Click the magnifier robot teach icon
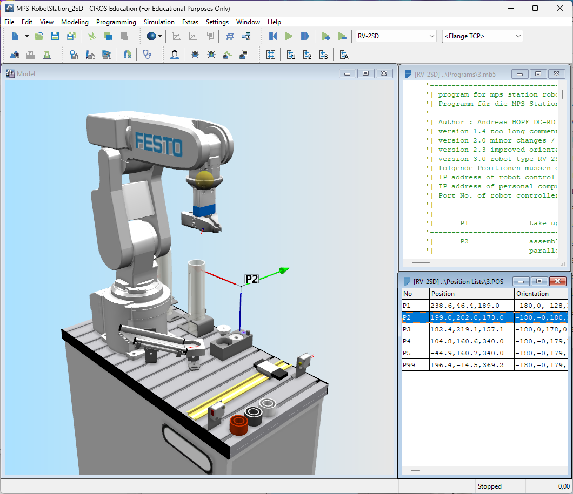573x494 pixels. 74,55
